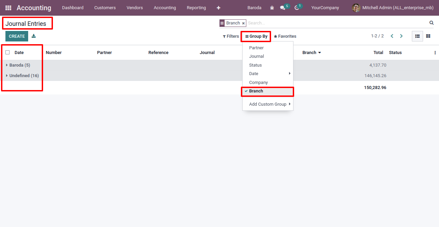Open Mitchell Admin user menu
The width and height of the screenshot is (439, 227).
pos(393,7)
